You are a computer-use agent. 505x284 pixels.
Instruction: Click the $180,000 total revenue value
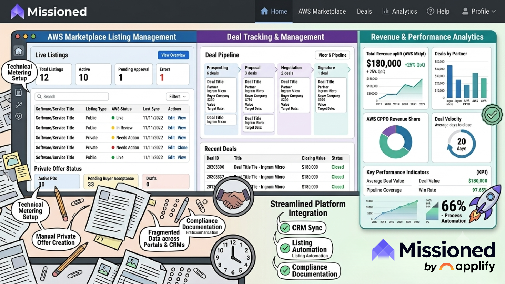pyautogui.click(x=384, y=63)
